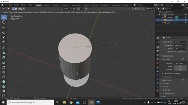This screenshot has height=105, width=188.
Task: Select the Bevel tool
Action: [4, 67]
